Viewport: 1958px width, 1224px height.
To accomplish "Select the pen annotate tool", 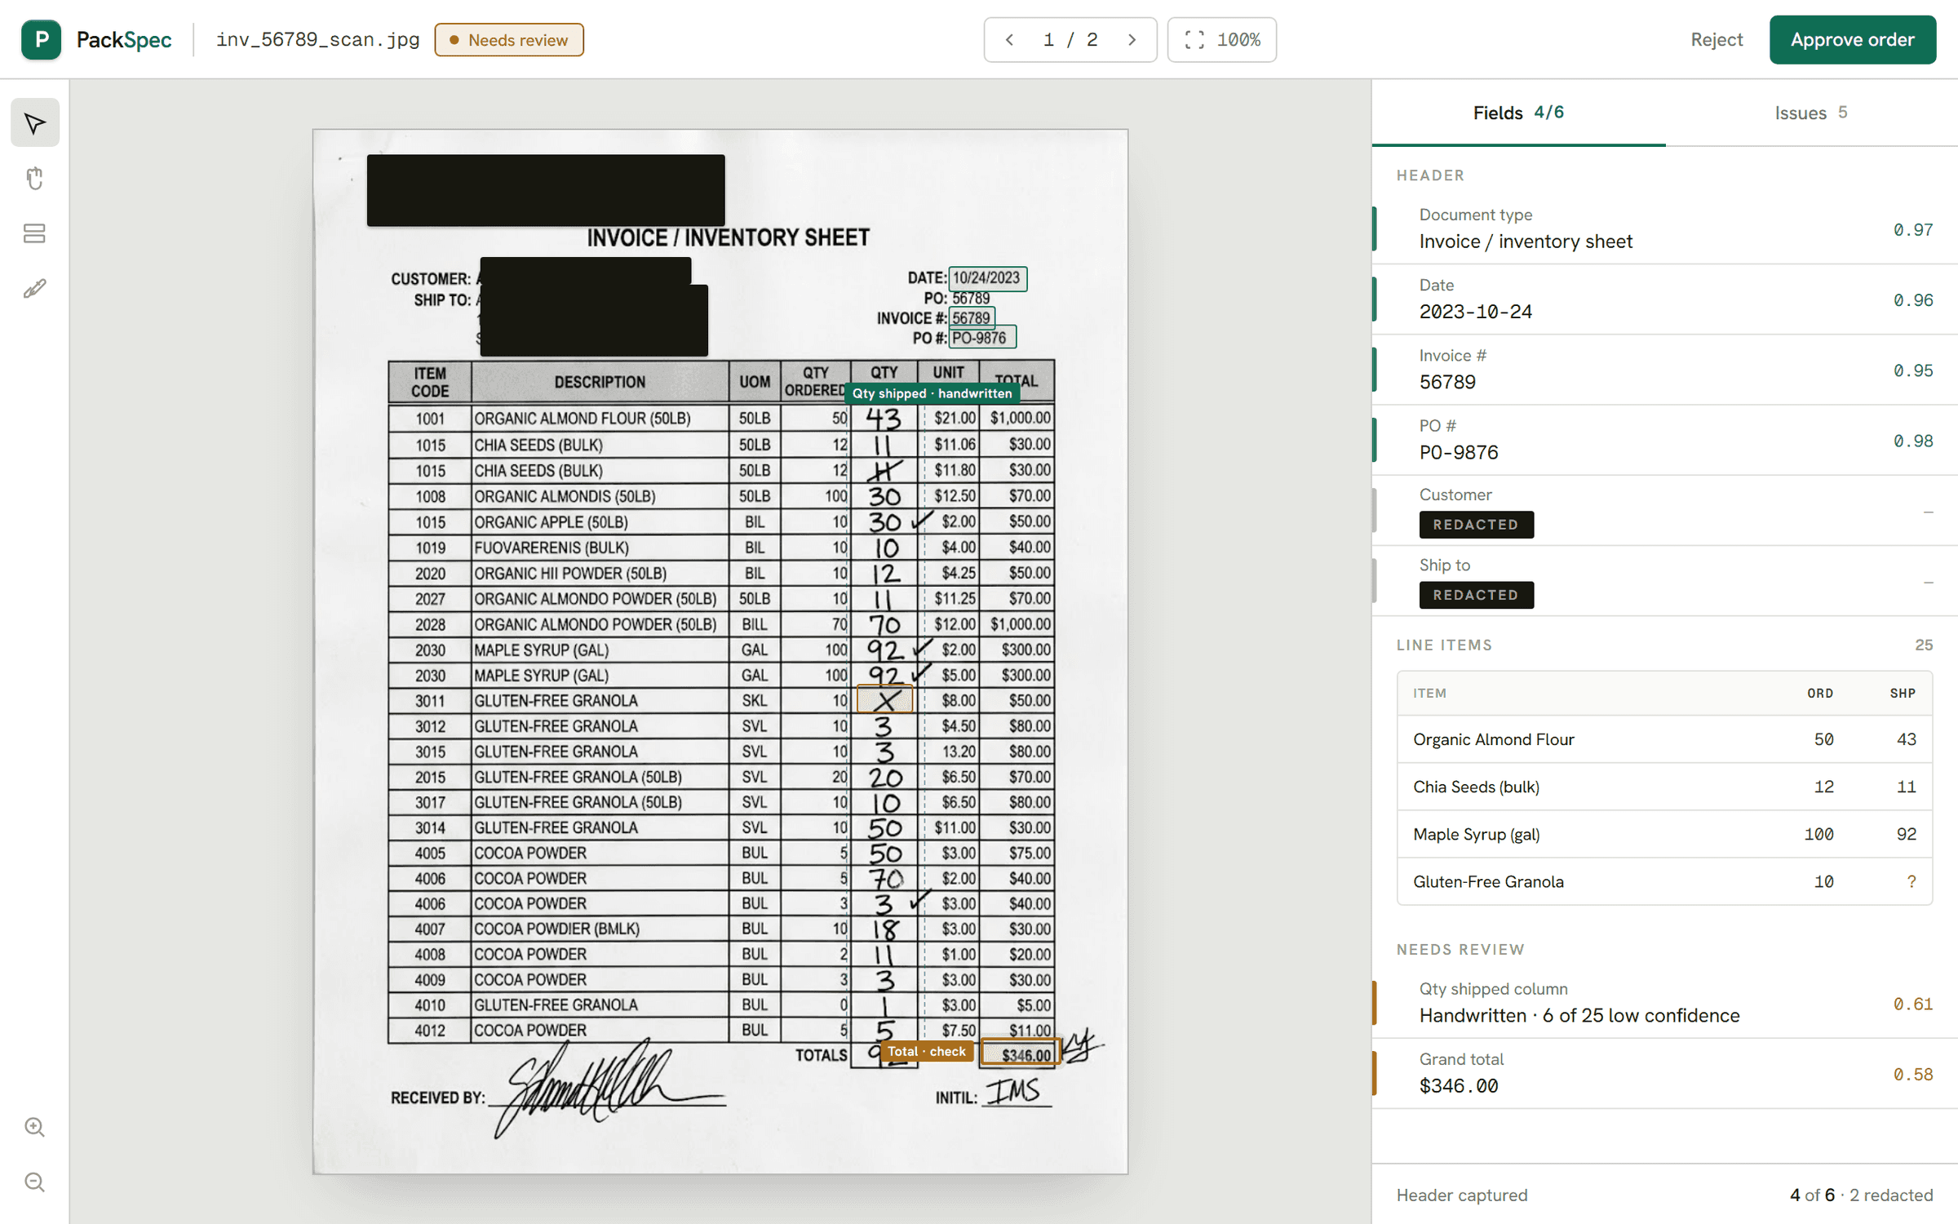I will 34,288.
